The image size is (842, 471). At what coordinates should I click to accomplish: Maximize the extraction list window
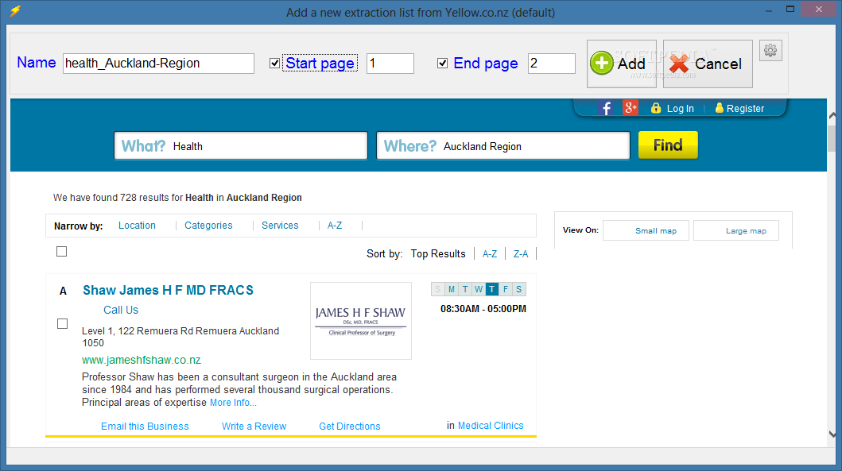[x=790, y=9]
